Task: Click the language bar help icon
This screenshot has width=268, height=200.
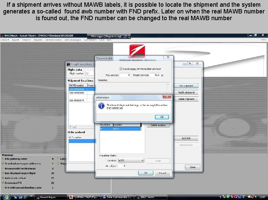Action: [x=125, y=36]
